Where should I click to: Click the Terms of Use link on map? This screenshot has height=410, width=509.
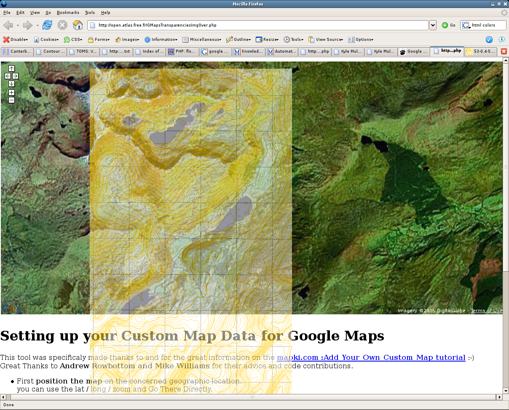487,311
